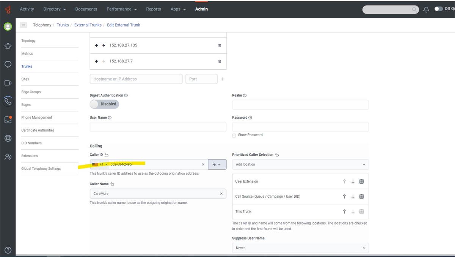This screenshot has width=455, height=257.
Task: Expand the Suppress User Name dropdown showing Never
Action: click(x=300, y=248)
